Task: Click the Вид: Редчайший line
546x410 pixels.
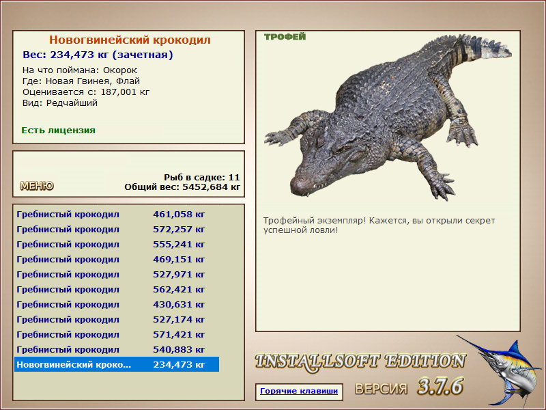Action: 60,103
